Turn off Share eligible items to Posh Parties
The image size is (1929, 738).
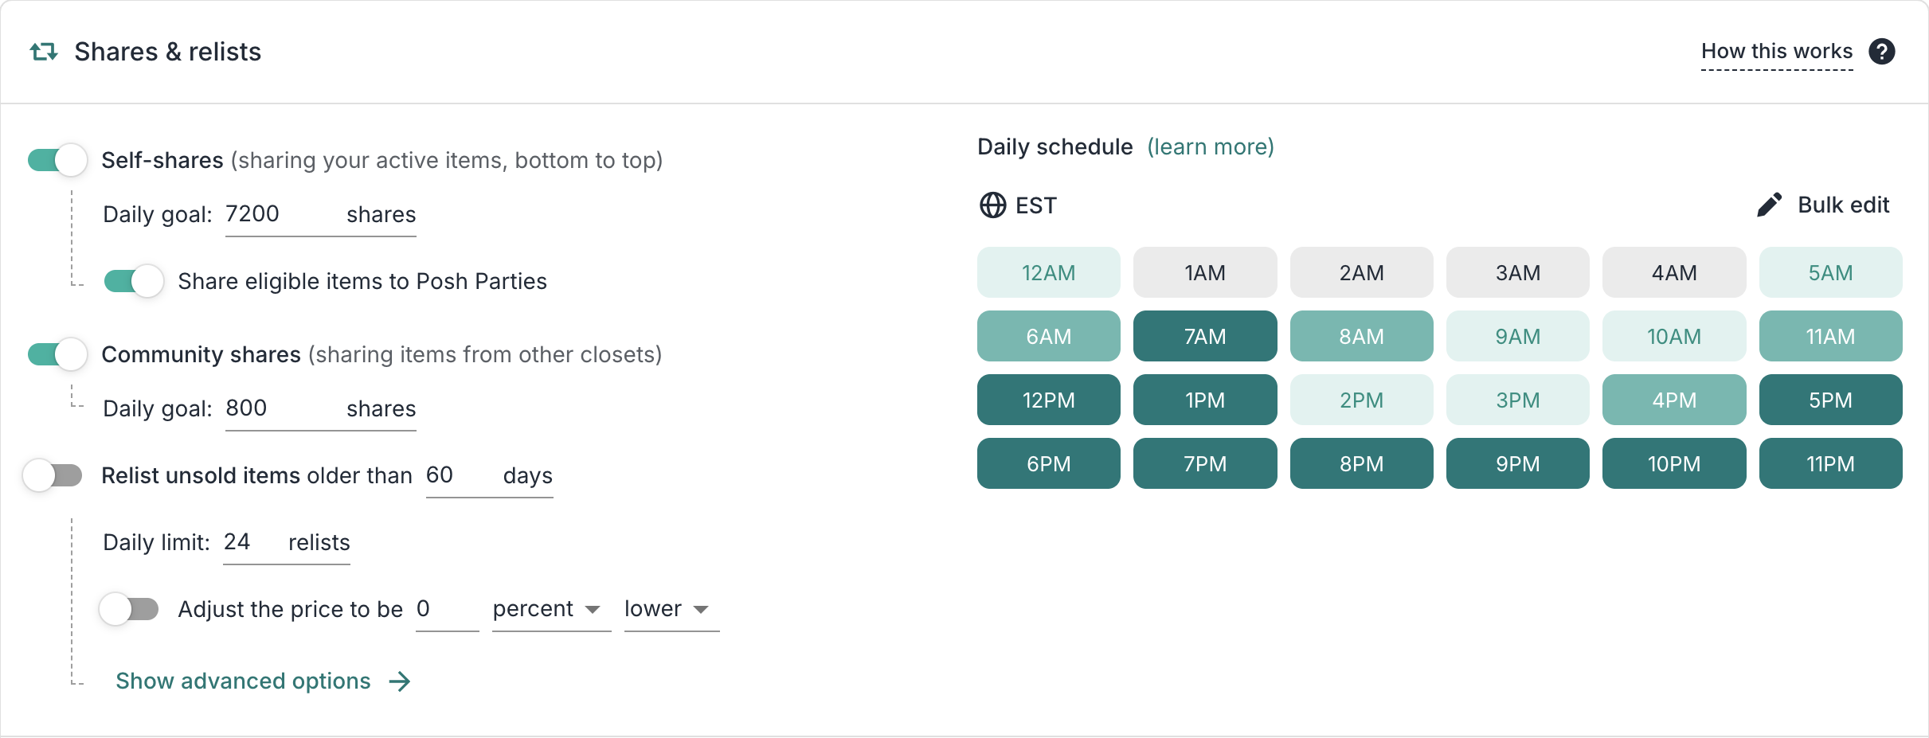click(x=134, y=281)
